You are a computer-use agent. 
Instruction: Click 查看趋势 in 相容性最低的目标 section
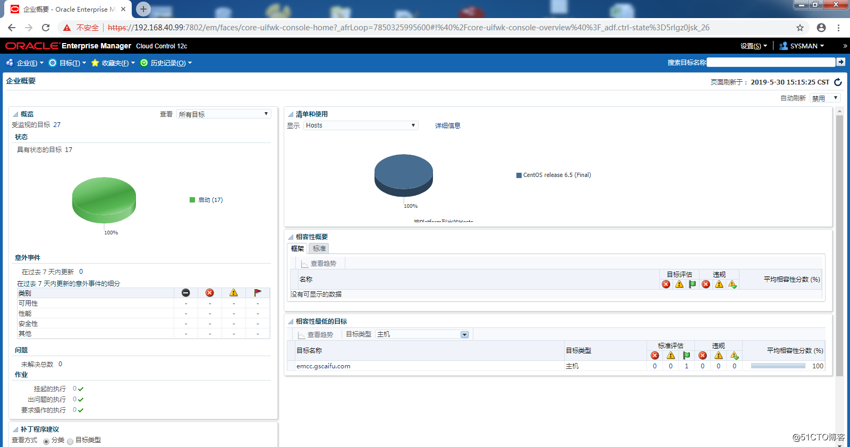pos(316,335)
